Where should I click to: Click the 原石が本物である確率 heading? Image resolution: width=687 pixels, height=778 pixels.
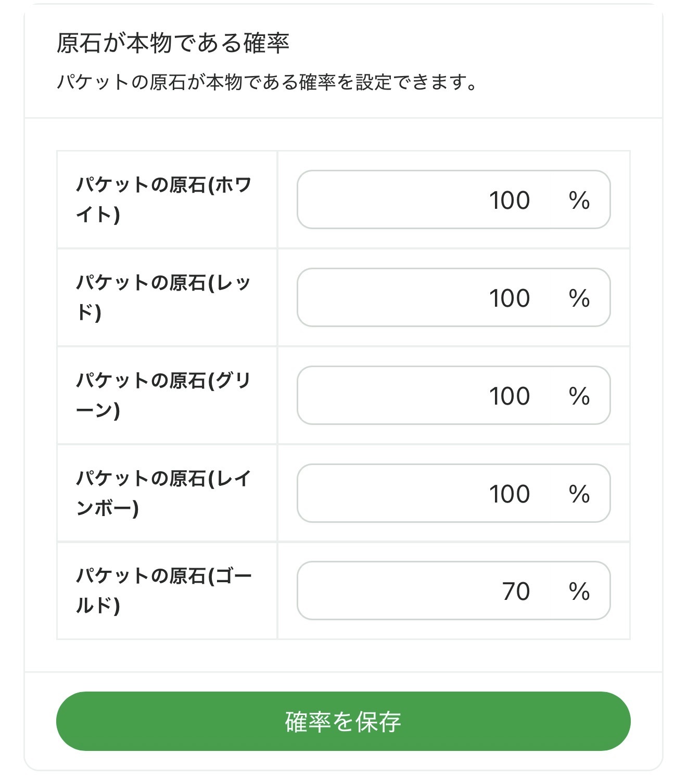(173, 43)
